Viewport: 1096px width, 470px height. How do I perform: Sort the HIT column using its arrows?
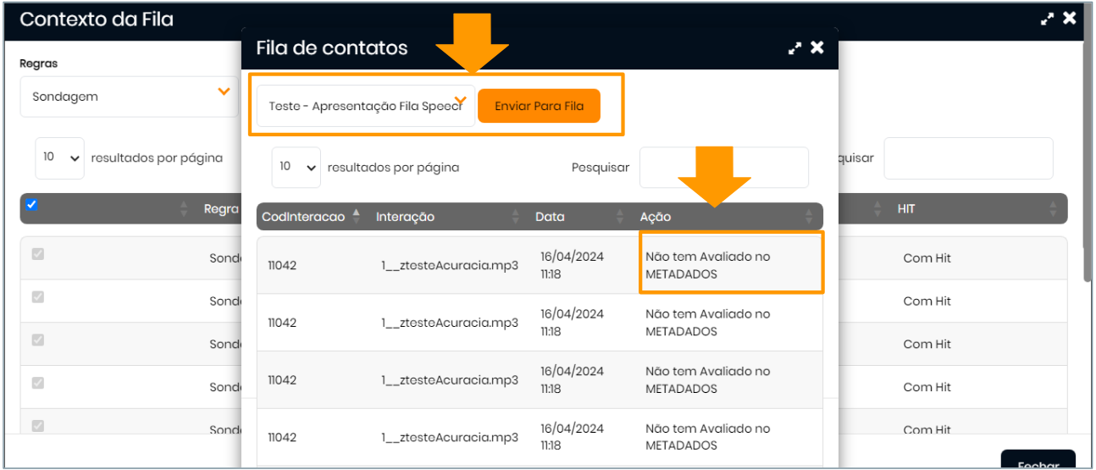pyautogui.click(x=1053, y=208)
